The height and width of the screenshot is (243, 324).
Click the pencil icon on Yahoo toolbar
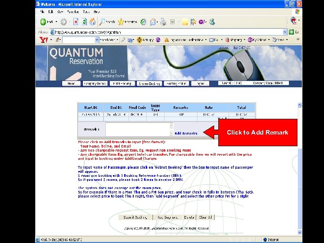pos(58,40)
